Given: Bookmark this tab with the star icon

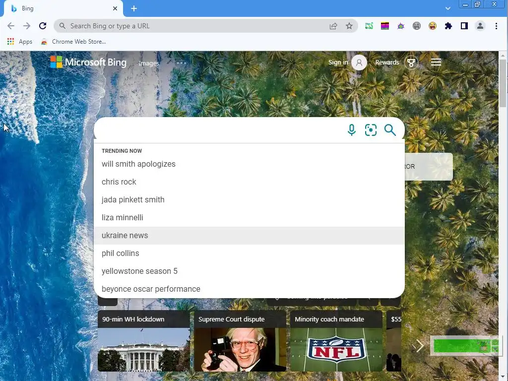Looking at the screenshot, I should tap(349, 26).
